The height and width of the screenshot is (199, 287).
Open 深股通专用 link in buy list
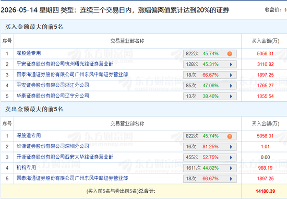[x=29, y=53]
